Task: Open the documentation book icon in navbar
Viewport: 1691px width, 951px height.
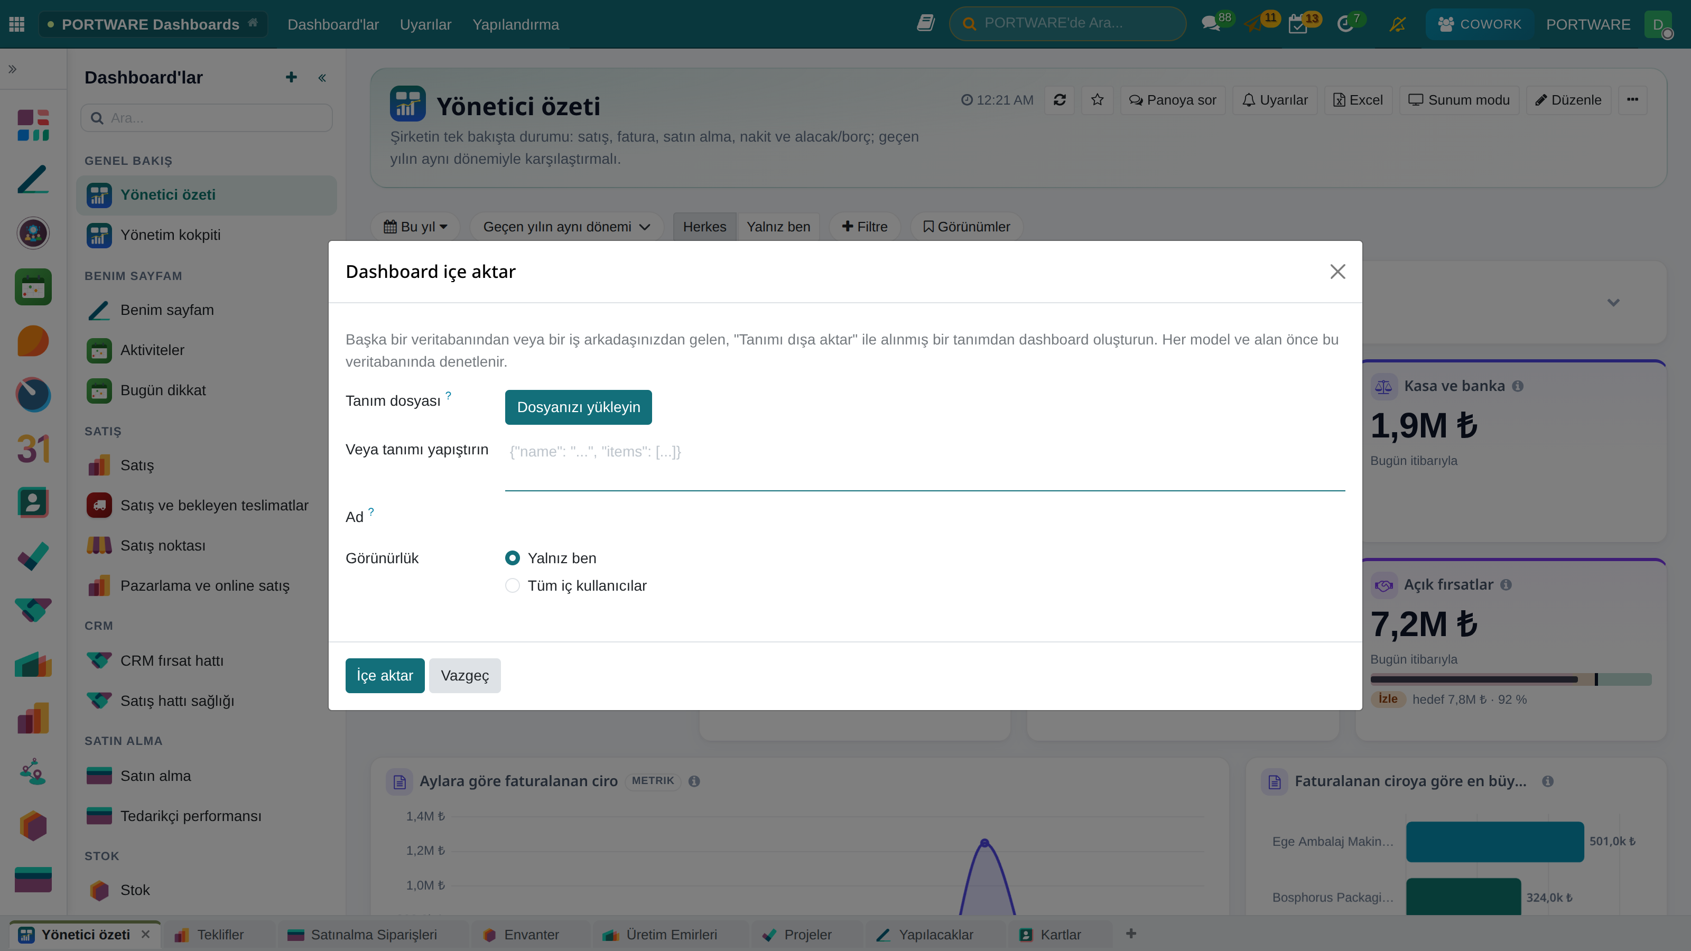Action: click(x=926, y=24)
